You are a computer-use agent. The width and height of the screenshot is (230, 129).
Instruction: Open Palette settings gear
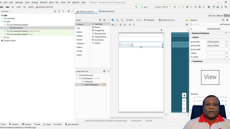pos(104,20)
